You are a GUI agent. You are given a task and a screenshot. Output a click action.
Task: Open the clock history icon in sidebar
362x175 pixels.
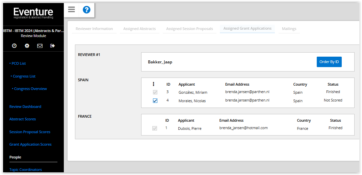point(14,46)
